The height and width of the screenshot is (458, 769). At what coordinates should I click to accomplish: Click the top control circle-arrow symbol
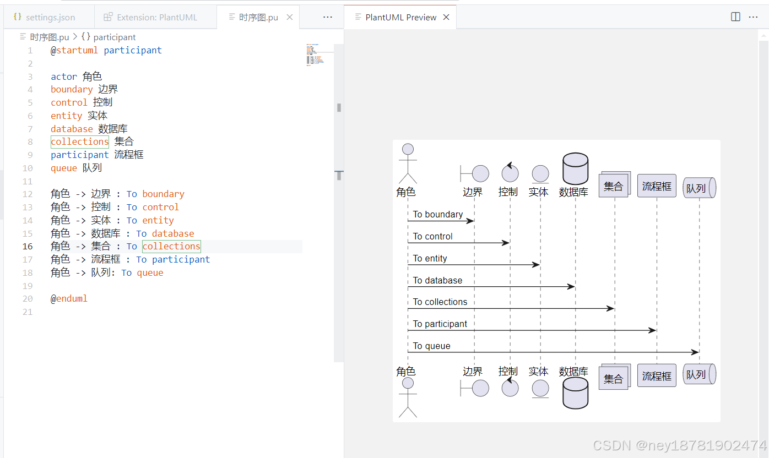point(510,172)
